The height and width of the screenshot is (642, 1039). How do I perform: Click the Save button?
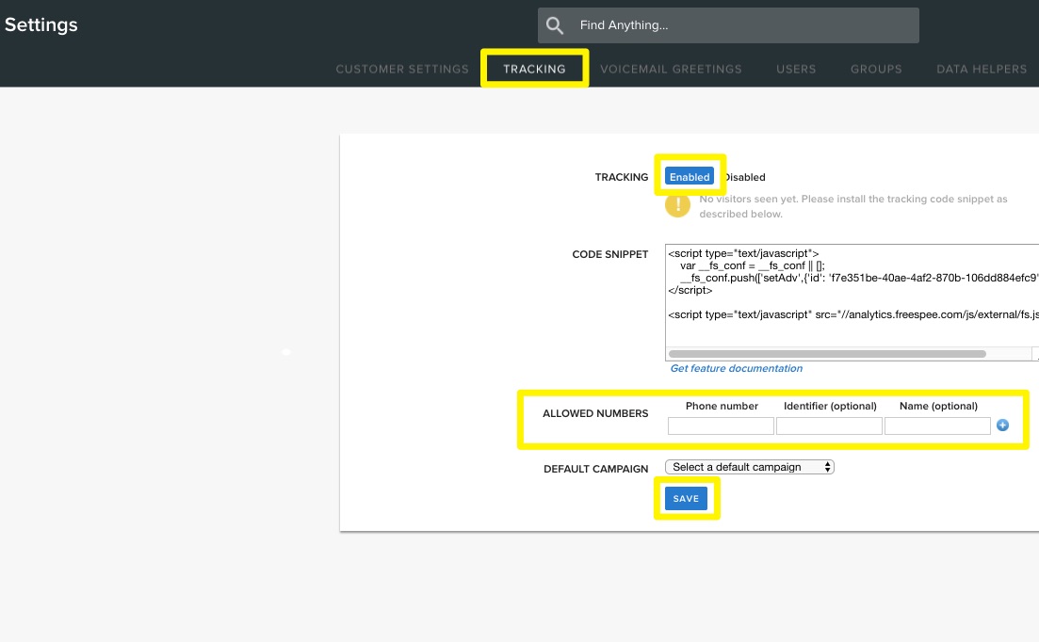686,498
